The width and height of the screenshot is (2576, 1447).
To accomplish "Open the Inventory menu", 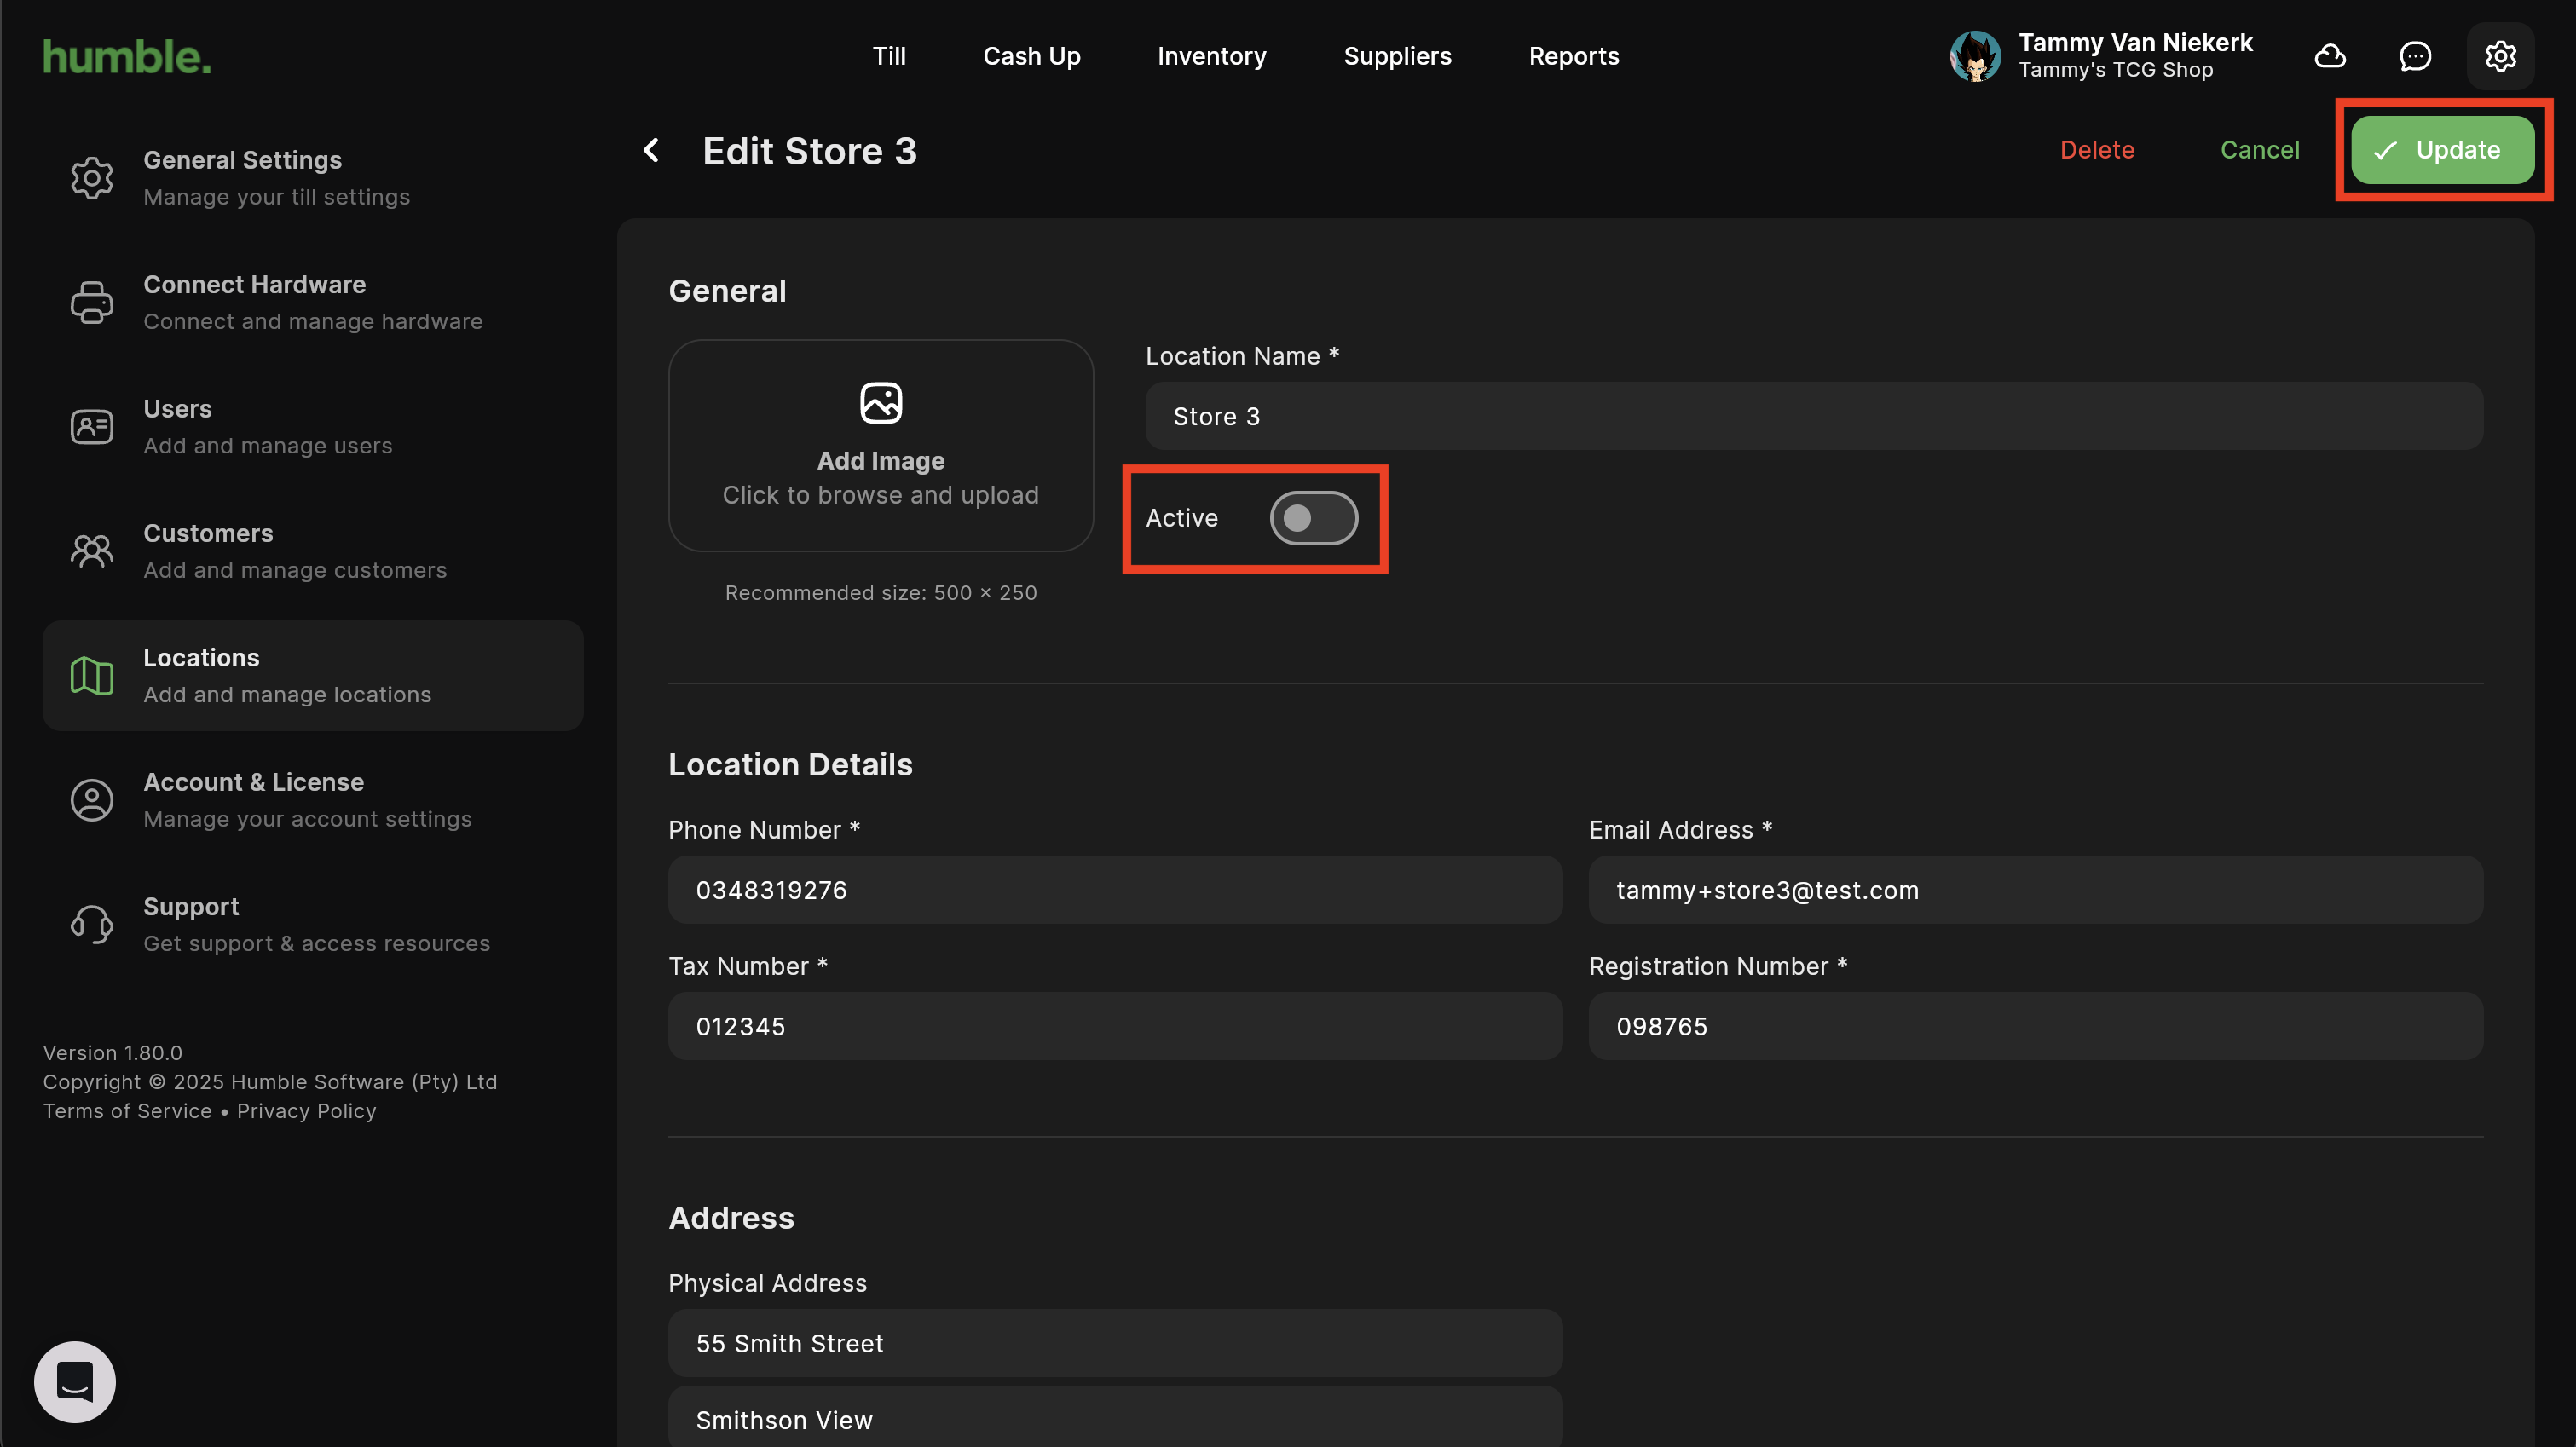I will (x=1211, y=56).
